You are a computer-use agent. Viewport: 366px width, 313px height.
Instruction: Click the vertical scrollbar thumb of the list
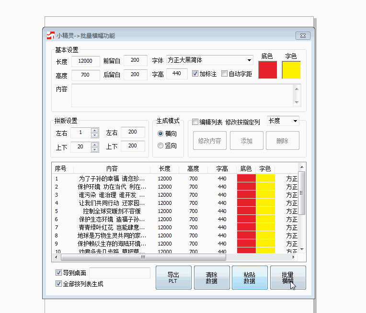click(302, 193)
